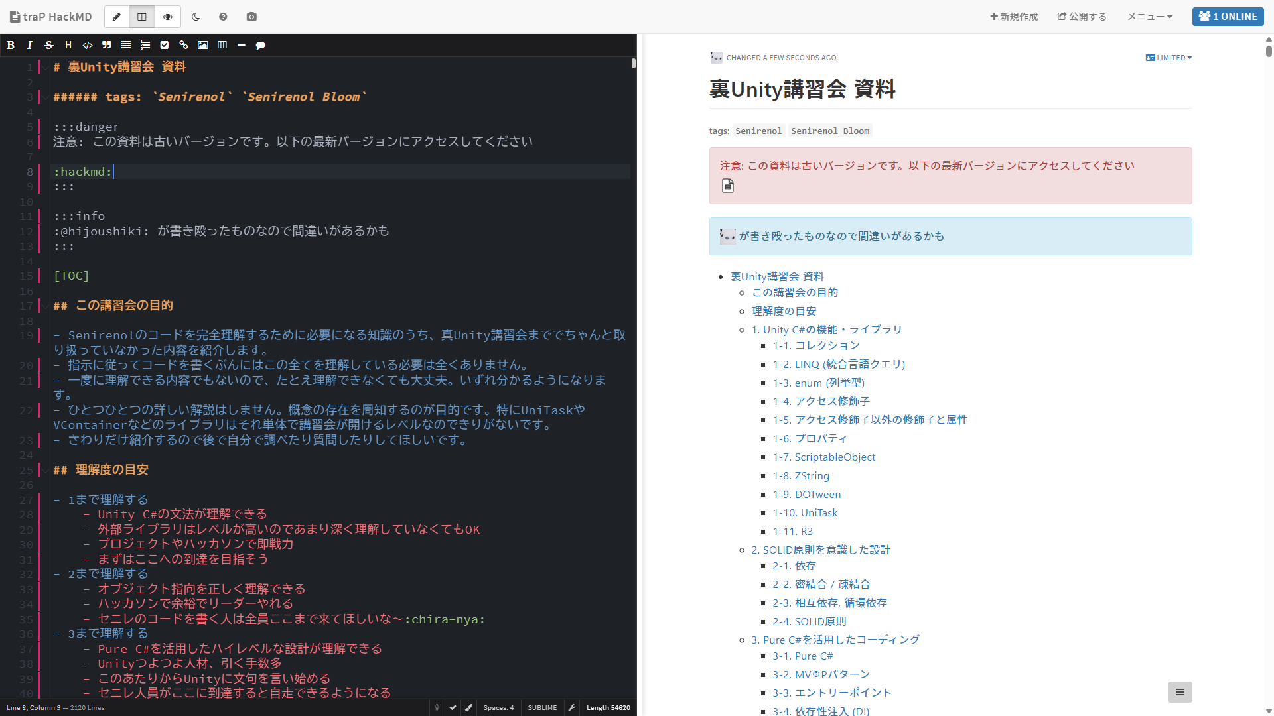
Task: Create a new note with 新規作成
Action: 1014,17
